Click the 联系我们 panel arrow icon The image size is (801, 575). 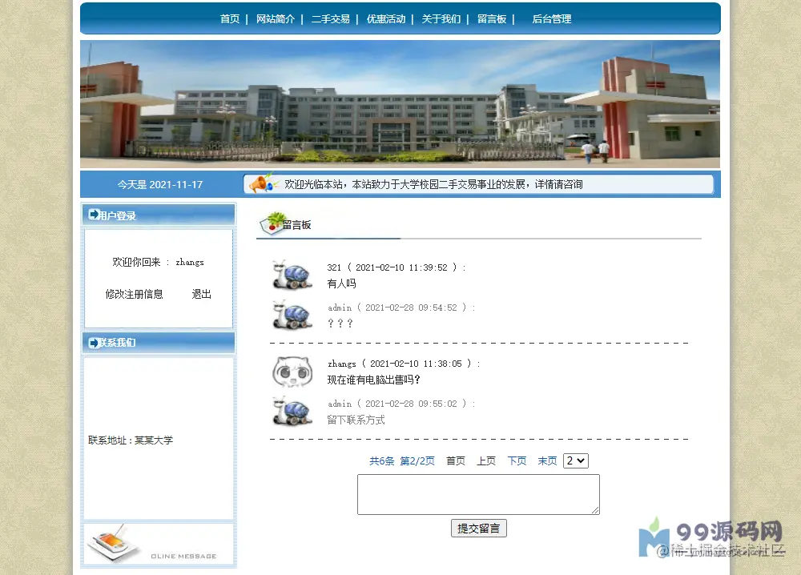click(x=94, y=343)
